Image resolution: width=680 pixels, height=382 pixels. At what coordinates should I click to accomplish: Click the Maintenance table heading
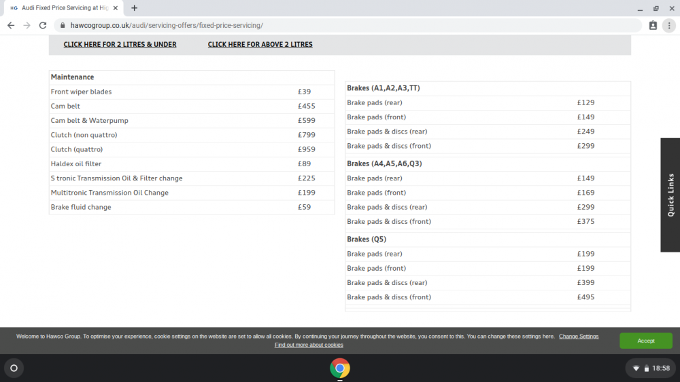click(x=73, y=77)
